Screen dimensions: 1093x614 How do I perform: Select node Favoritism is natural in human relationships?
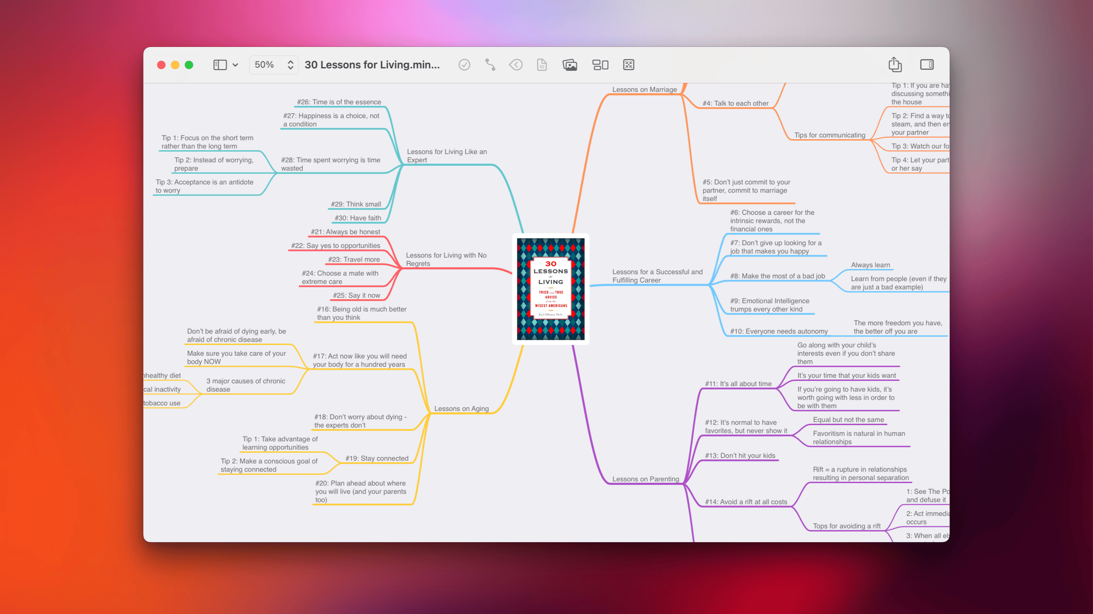tap(859, 437)
